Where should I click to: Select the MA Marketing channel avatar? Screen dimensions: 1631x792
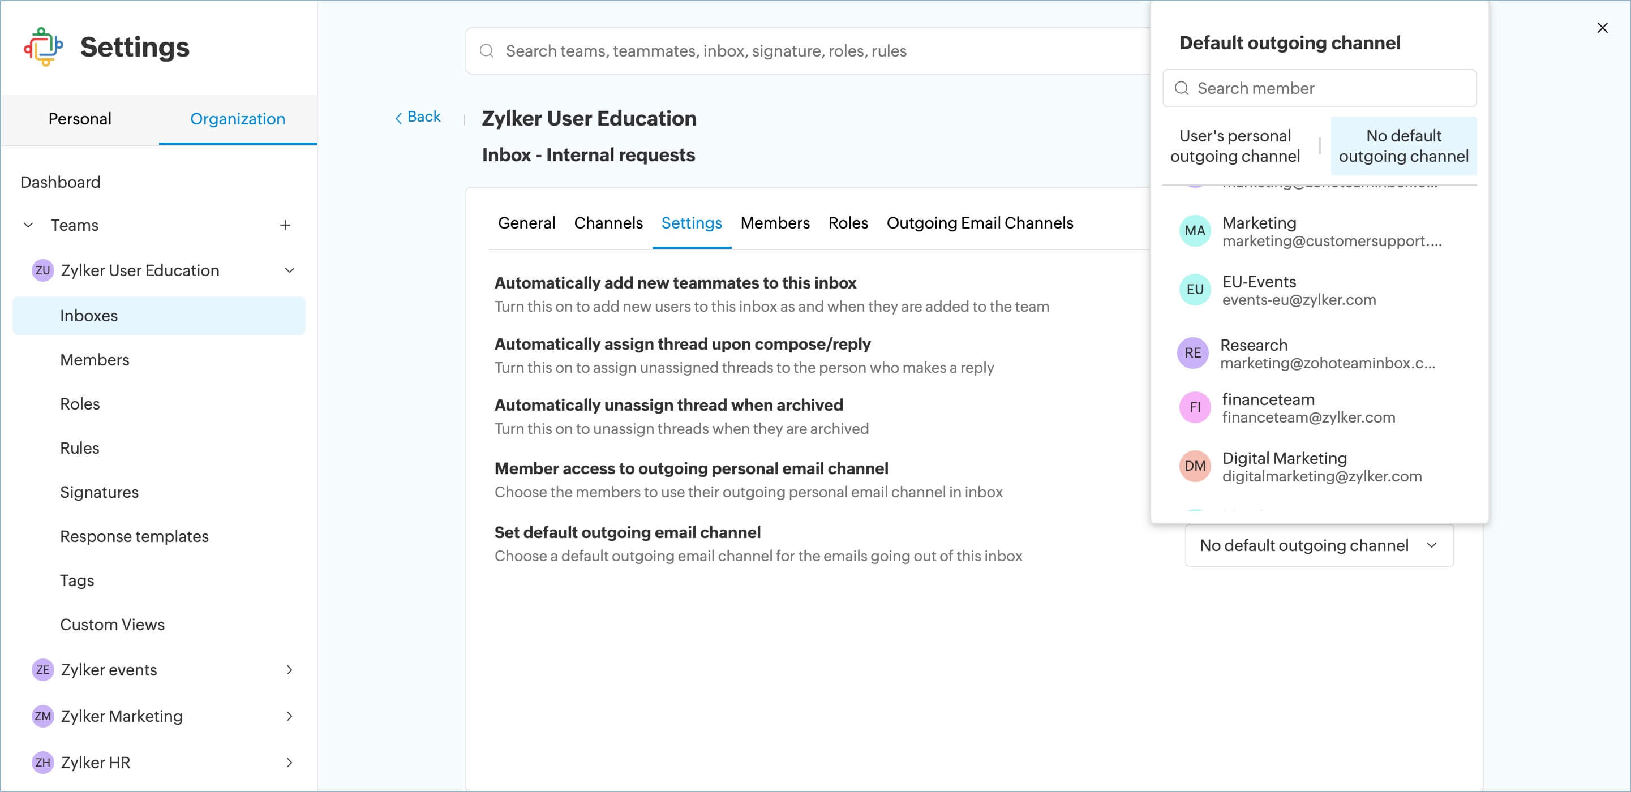click(1194, 231)
